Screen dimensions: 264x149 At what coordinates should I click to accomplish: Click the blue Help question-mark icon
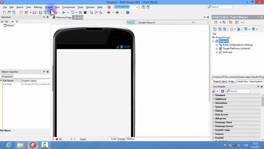coord(127,12)
